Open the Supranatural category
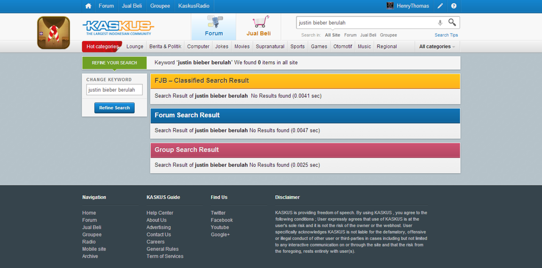 (x=270, y=47)
